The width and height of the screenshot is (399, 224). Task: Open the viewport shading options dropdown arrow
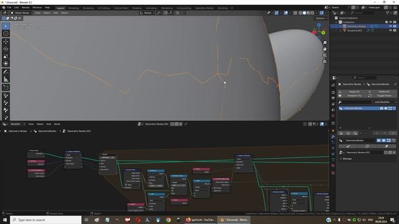click(316, 13)
